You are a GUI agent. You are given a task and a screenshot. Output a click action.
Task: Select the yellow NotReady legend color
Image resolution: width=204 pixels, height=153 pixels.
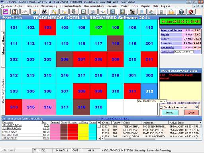coord(83,132)
